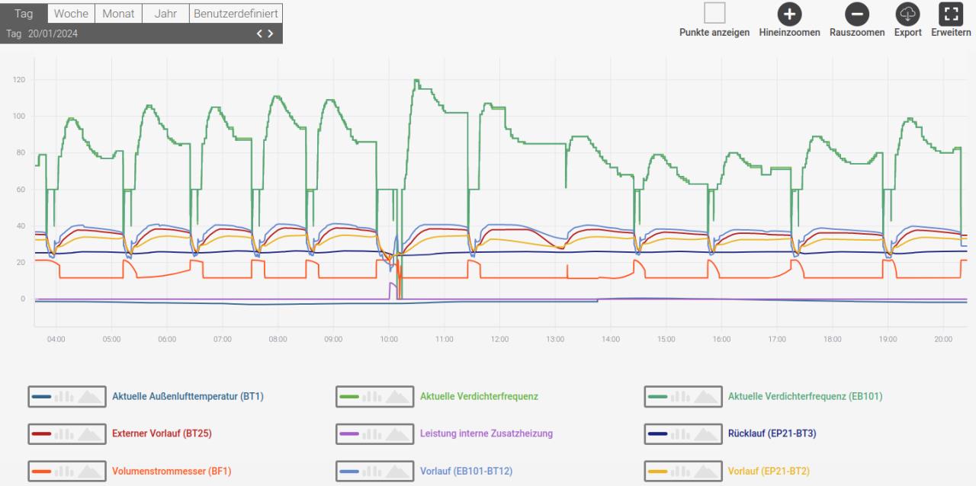The image size is (976, 486).
Task: Toggle Aktuelle Verdichterfrequenz (EB101) series label
Action: [x=805, y=396]
